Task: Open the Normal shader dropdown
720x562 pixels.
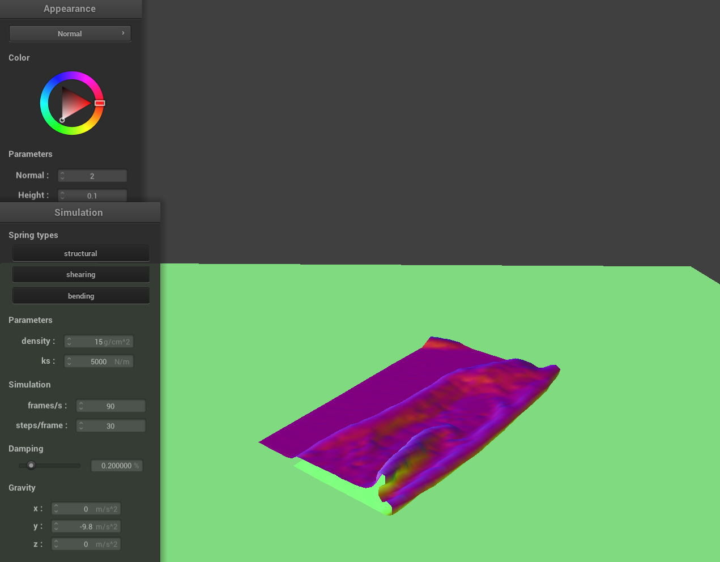Action: pos(70,33)
